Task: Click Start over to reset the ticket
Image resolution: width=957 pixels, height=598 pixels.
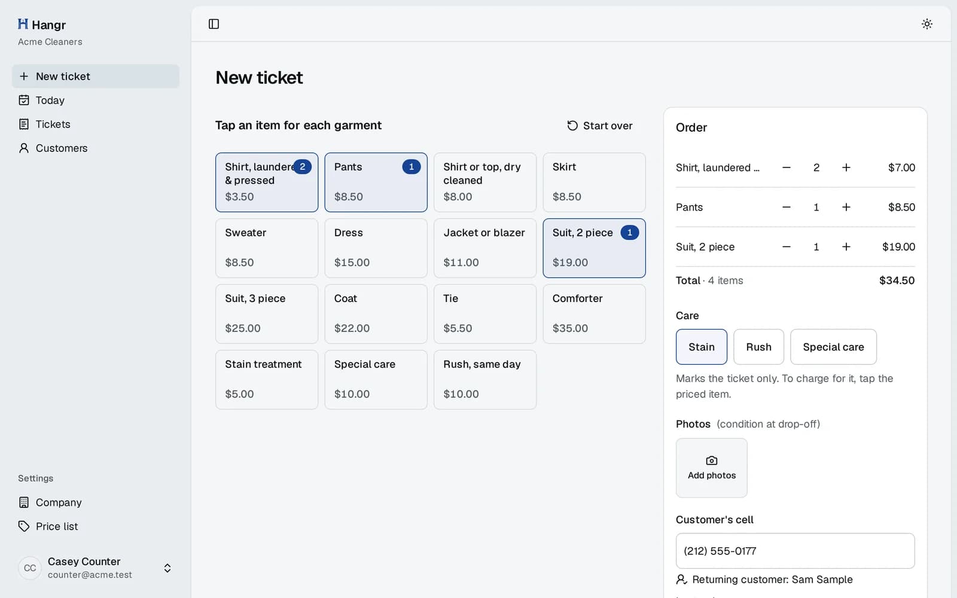Action: (599, 126)
